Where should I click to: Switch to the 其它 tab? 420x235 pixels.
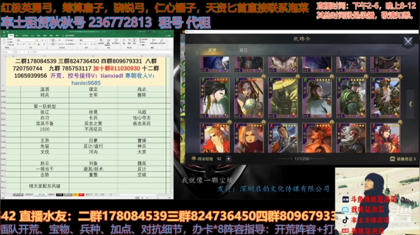click(x=243, y=50)
